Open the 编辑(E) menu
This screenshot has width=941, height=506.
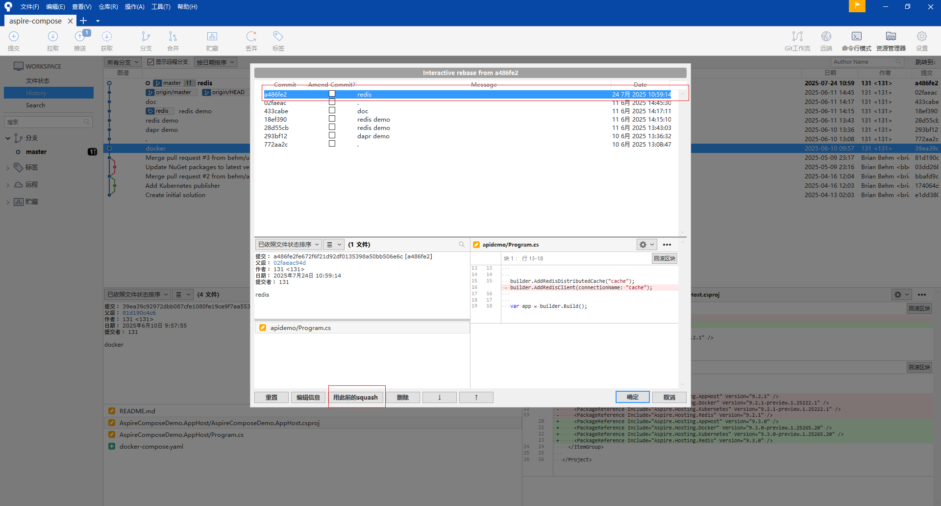click(55, 6)
